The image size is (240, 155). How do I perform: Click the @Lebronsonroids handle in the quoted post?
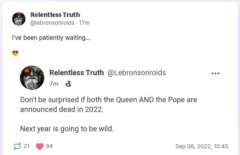(137, 73)
